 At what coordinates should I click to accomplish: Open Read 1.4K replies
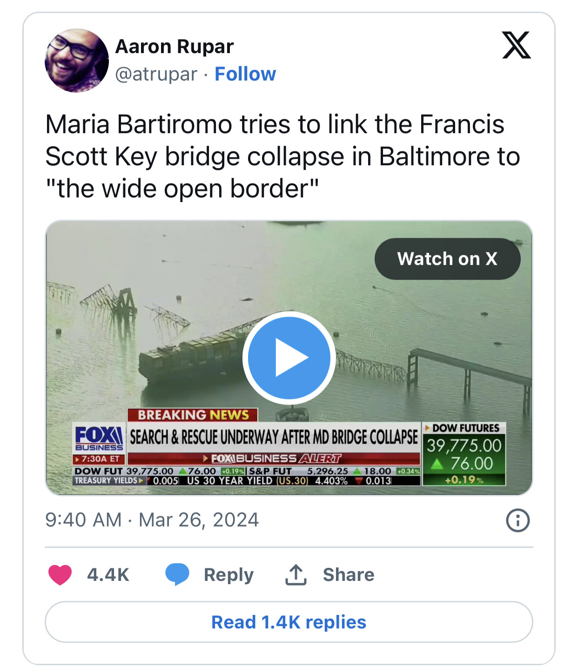(289, 622)
